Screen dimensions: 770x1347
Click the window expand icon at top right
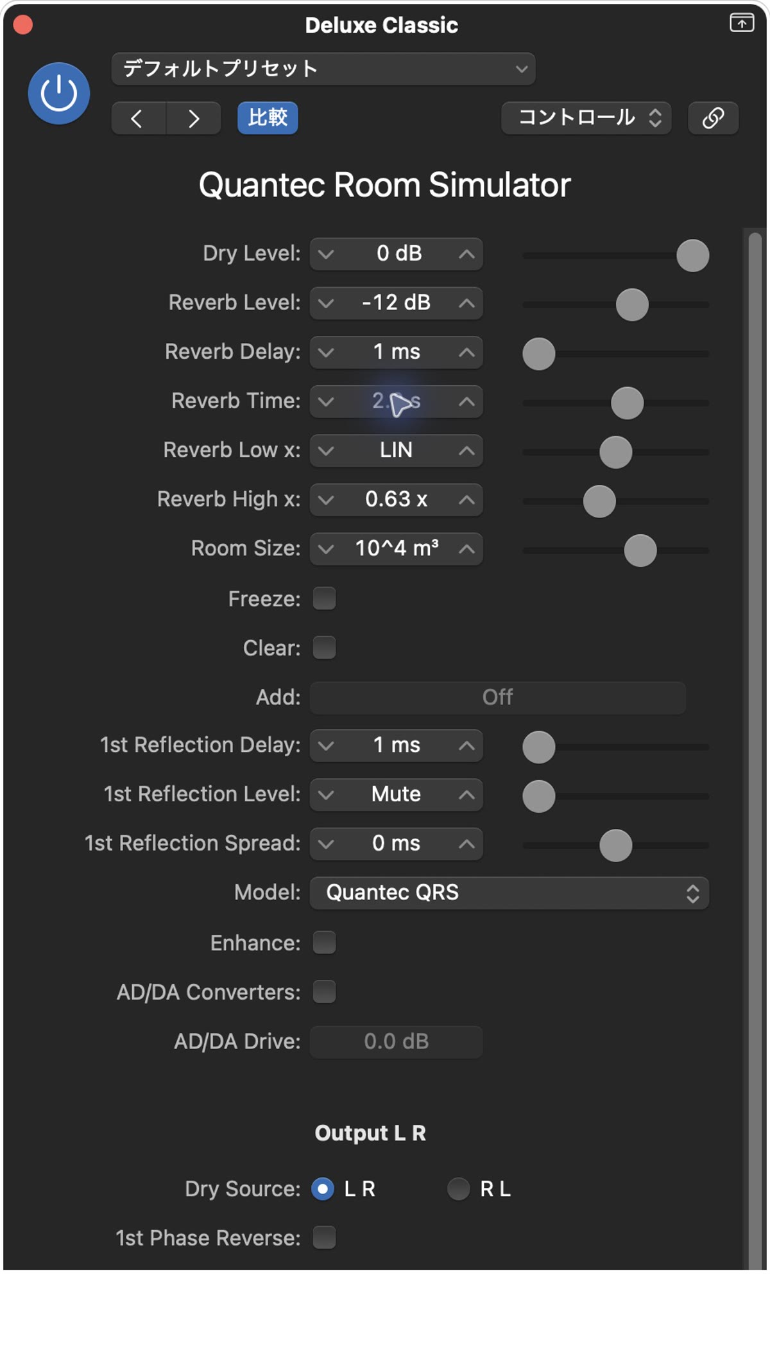click(x=742, y=22)
